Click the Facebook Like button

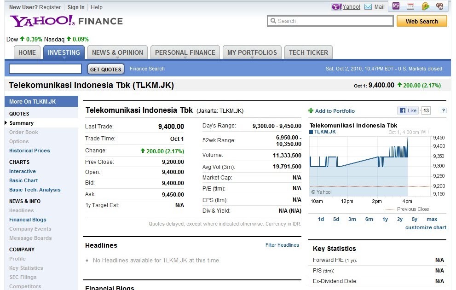click(x=408, y=110)
